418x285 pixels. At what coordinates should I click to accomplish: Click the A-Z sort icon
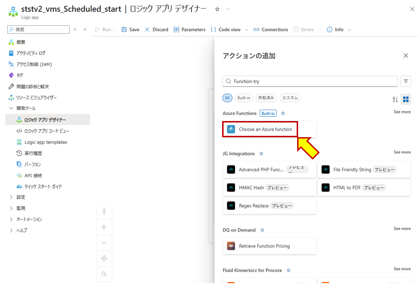tap(395, 99)
